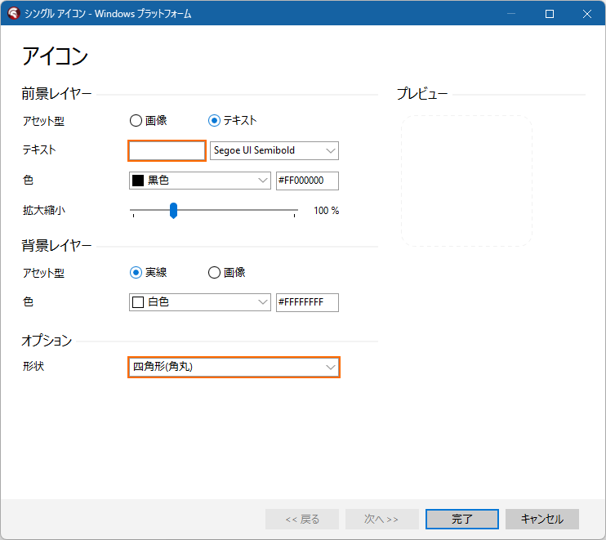
Task: Select テキスト radio for foreground asset type
Action: (232, 121)
